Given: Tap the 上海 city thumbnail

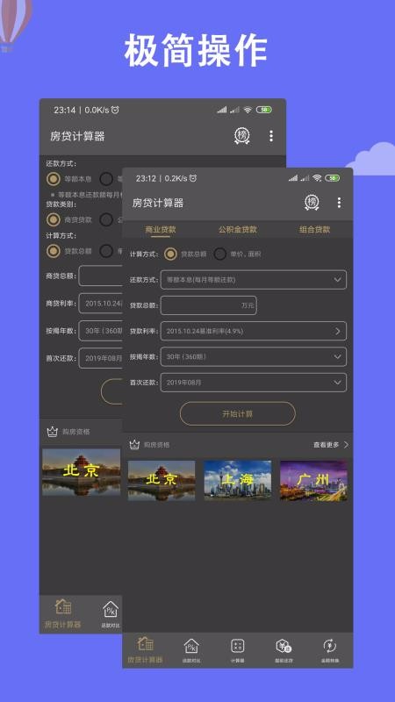Looking at the screenshot, I should point(237,480).
